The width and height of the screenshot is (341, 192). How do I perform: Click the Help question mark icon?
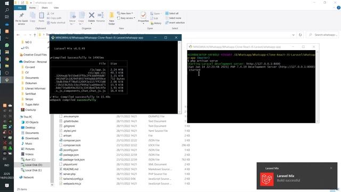(x=338, y=7)
